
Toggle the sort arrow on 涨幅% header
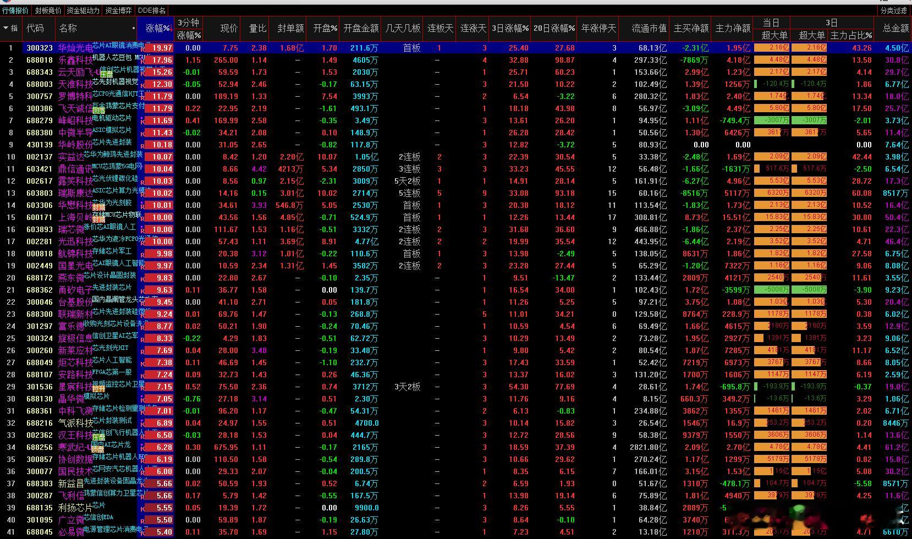coord(171,28)
